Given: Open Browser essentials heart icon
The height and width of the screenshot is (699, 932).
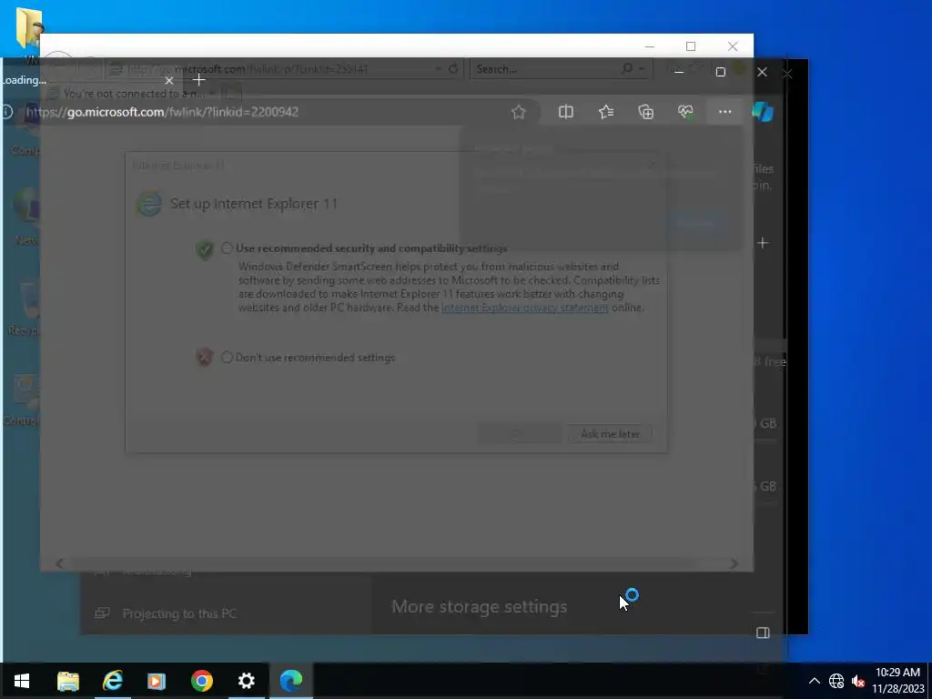Looking at the screenshot, I should pyautogui.click(x=685, y=112).
